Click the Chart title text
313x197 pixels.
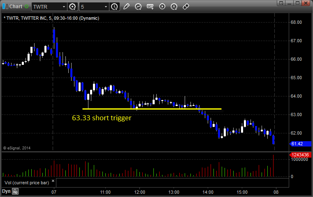16,7
